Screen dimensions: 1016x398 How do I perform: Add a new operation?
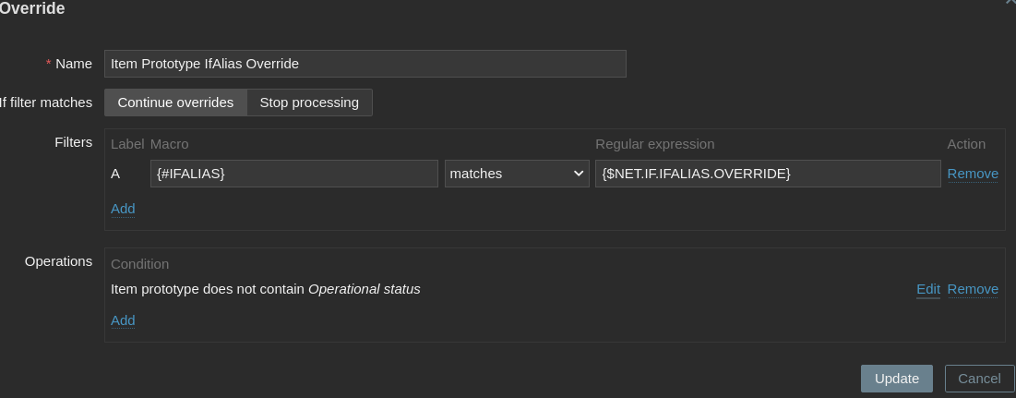coord(123,320)
